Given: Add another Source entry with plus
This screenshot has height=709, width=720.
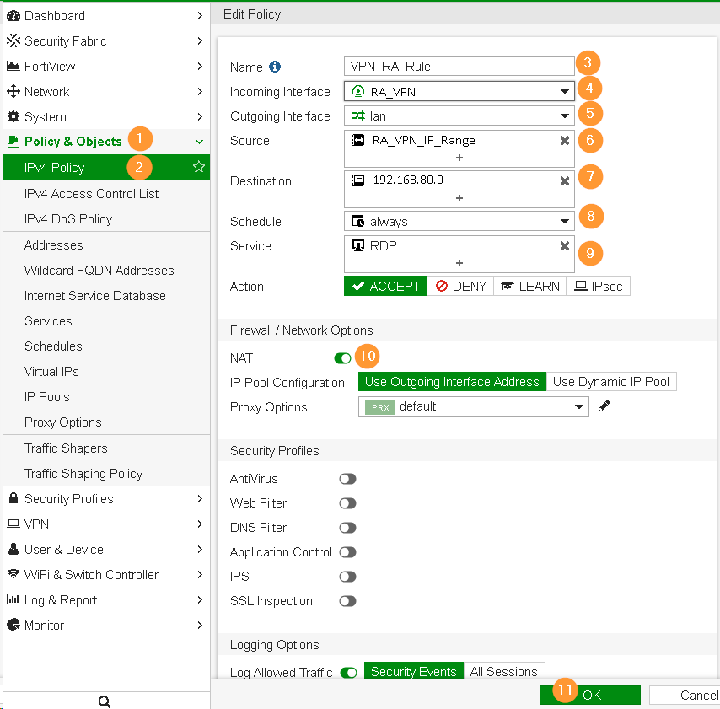Looking at the screenshot, I should pos(459,158).
